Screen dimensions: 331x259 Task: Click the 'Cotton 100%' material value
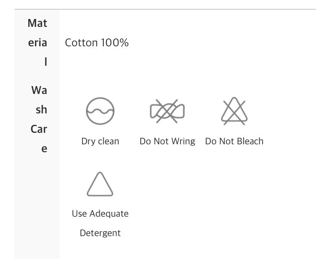tap(97, 43)
